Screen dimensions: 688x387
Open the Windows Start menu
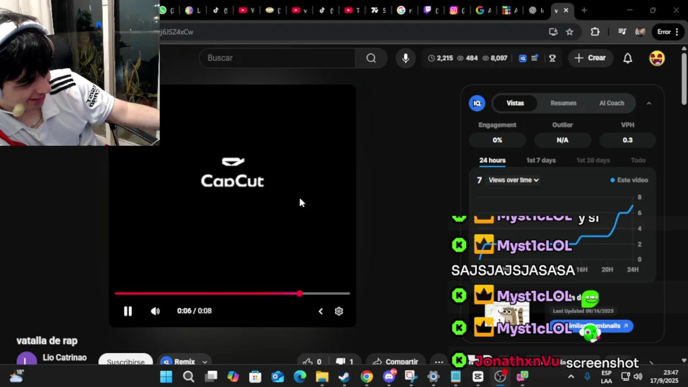pos(166,377)
